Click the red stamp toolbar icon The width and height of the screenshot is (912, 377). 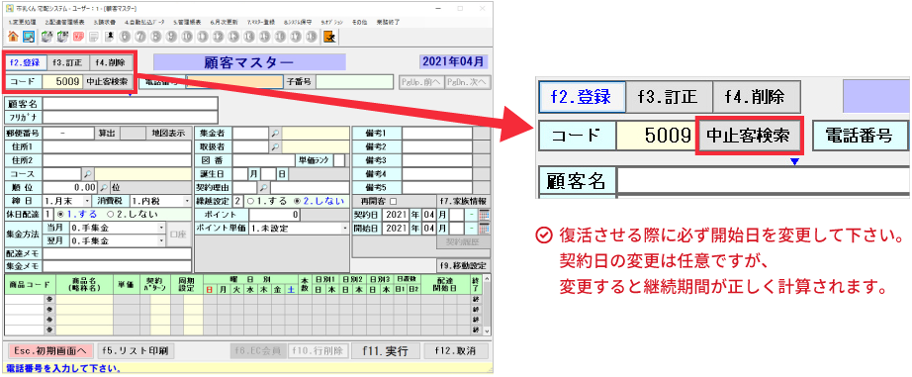pos(77,37)
